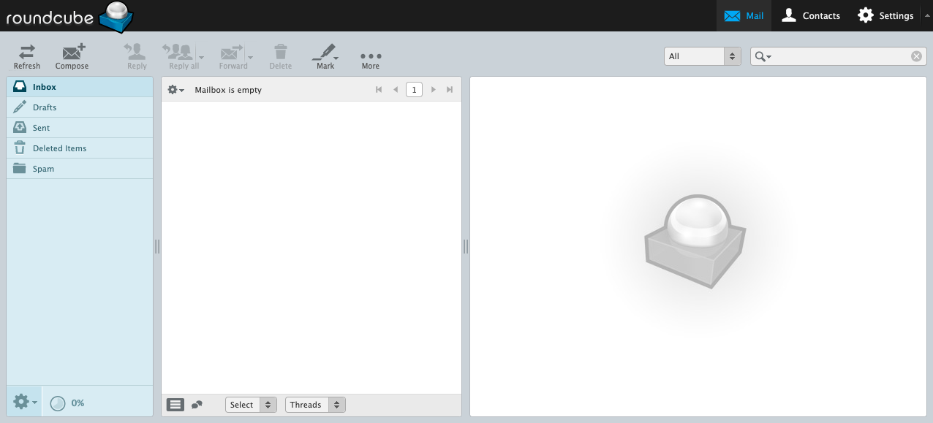This screenshot has height=423, width=933.
Task: Open the All filter dropdown
Action: coord(703,56)
